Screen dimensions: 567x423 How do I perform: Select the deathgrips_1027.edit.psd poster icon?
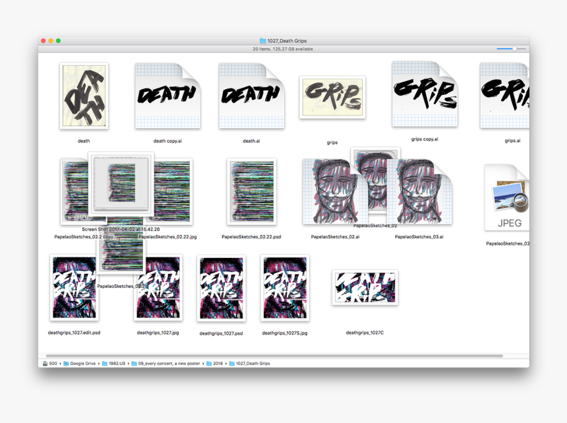click(74, 288)
